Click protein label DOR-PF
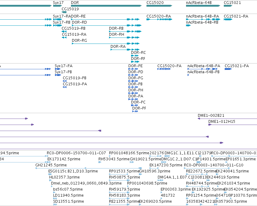257x206 pixels. (x=139, y=108)
